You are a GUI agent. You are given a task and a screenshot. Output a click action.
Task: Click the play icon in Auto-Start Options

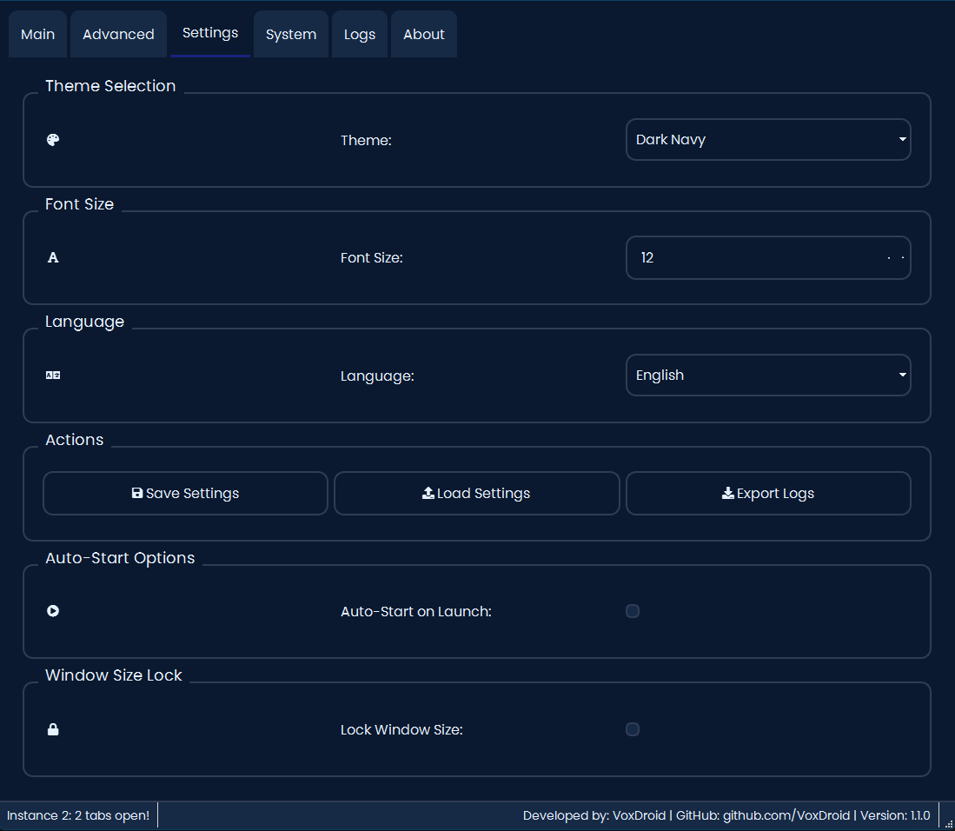(53, 611)
